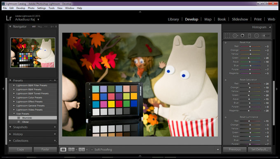Toggle the Hue targeted adjustment tool
The width and height of the screenshot is (280, 159).
pyautogui.click(x=226, y=43)
